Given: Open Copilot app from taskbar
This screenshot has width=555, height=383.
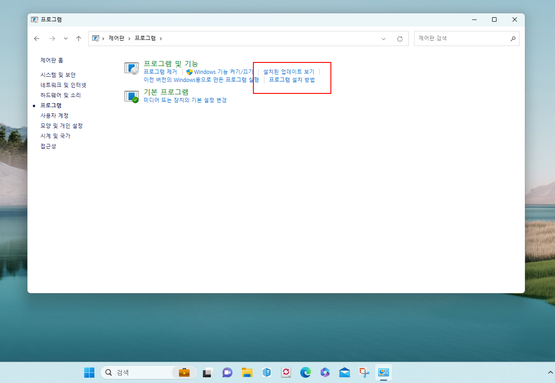Looking at the screenshot, I should (325, 372).
